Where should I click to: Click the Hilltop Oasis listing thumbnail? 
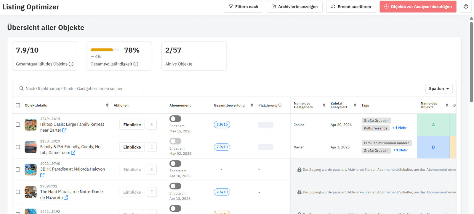click(x=31, y=125)
